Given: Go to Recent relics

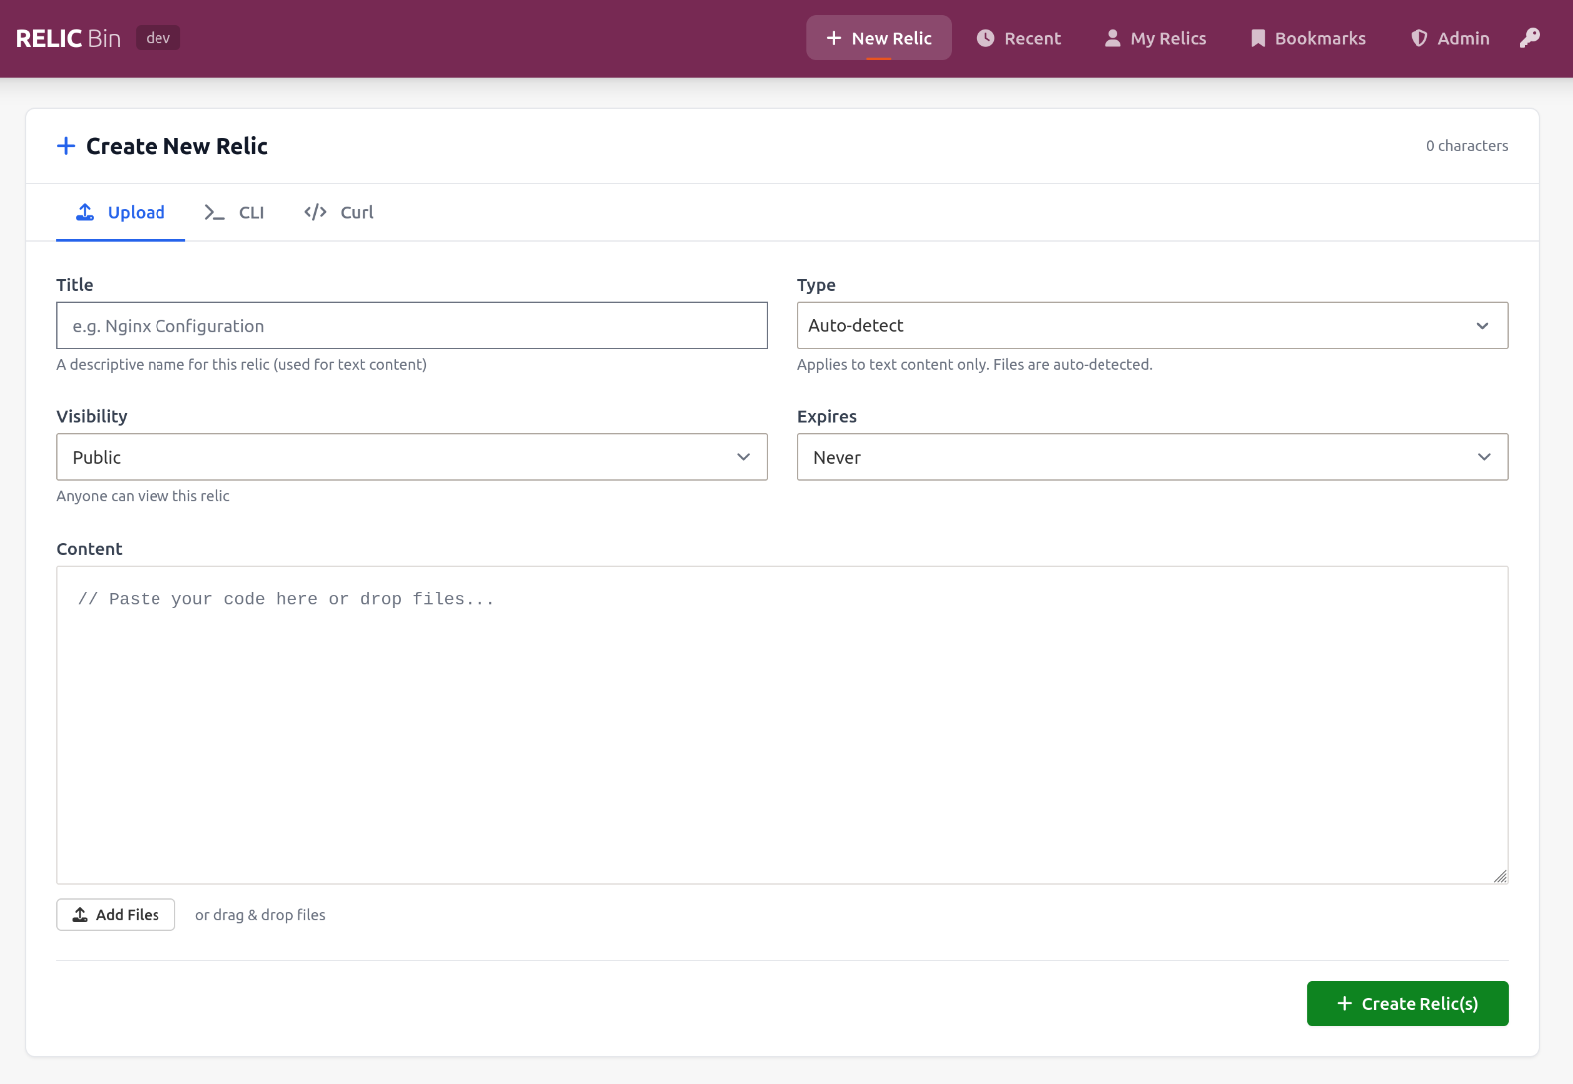Looking at the screenshot, I should click(1019, 38).
